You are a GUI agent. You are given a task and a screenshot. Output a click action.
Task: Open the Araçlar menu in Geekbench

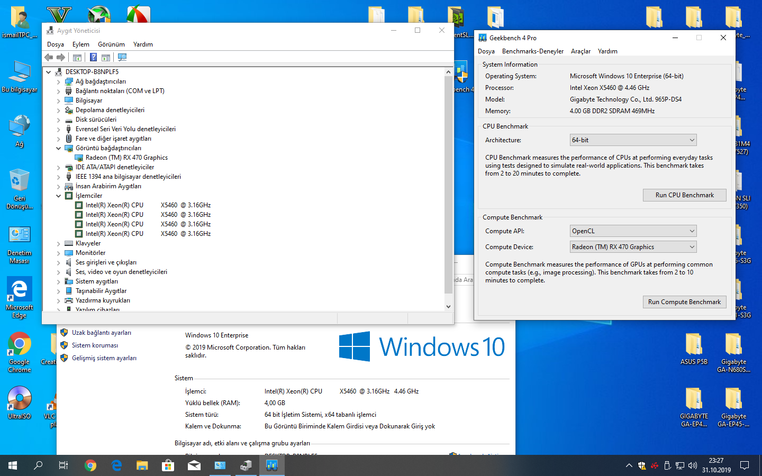[x=580, y=51]
